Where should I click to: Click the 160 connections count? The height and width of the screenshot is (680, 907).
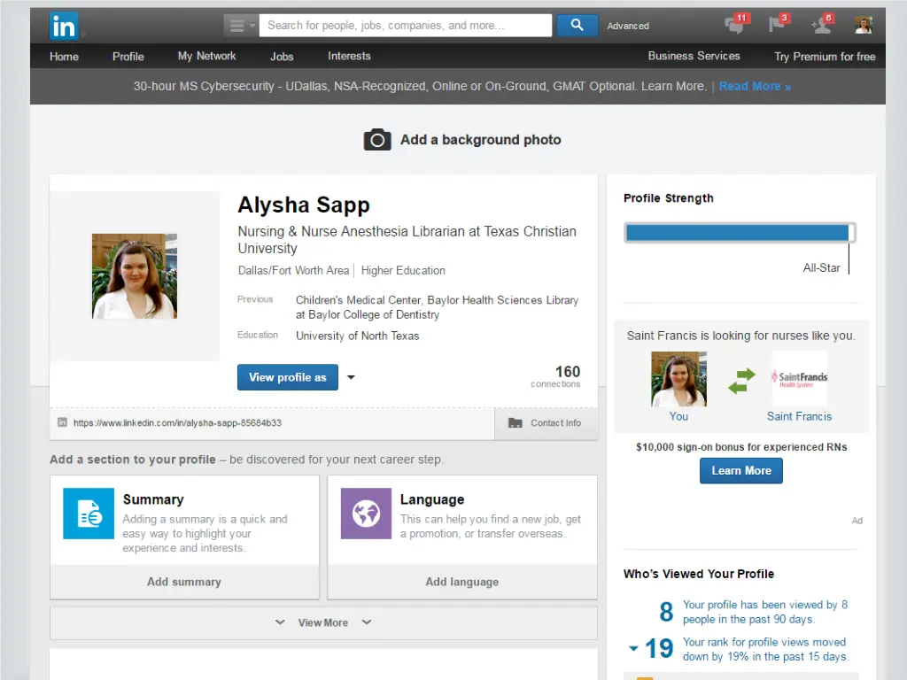coord(555,375)
